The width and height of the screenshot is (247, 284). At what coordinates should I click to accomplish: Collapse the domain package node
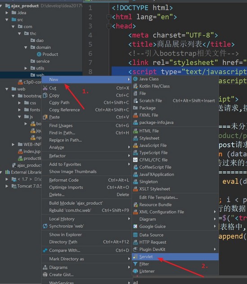pyautogui.click(x=26, y=48)
